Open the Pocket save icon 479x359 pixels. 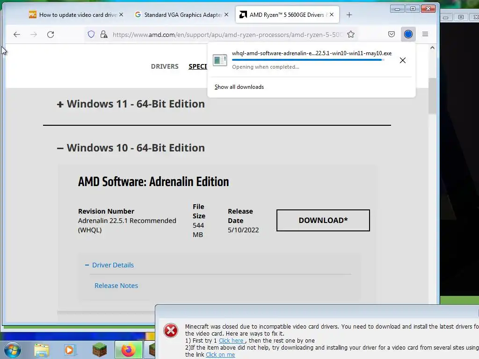tap(392, 34)
